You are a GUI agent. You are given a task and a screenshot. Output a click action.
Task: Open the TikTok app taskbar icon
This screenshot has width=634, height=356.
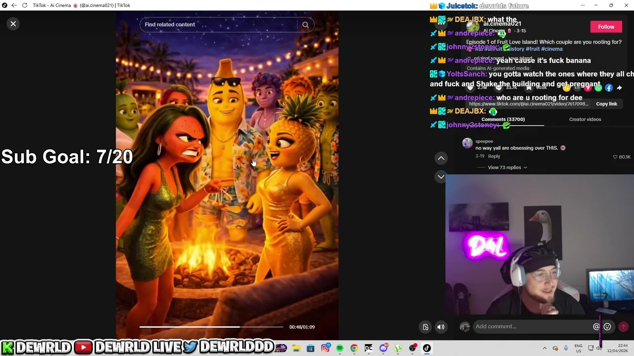(x=427, y=348)
